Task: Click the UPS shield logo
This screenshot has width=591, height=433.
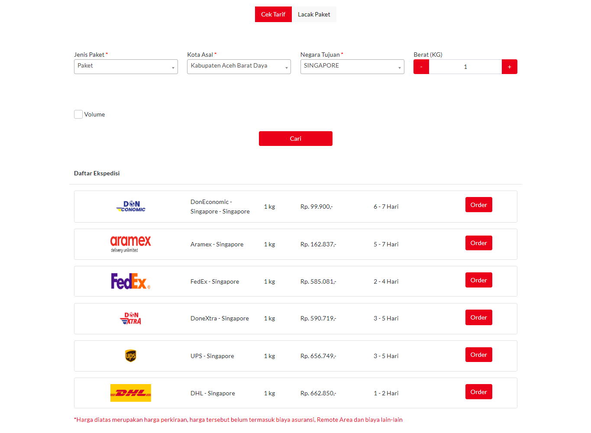Action: pos(131,356)
